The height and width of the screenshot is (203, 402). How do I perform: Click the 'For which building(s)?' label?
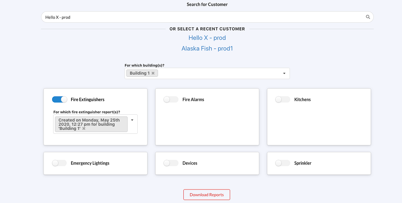click(144, 65)
